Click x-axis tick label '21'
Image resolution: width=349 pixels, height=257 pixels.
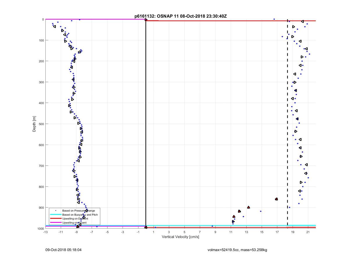[x=308, y=232]
